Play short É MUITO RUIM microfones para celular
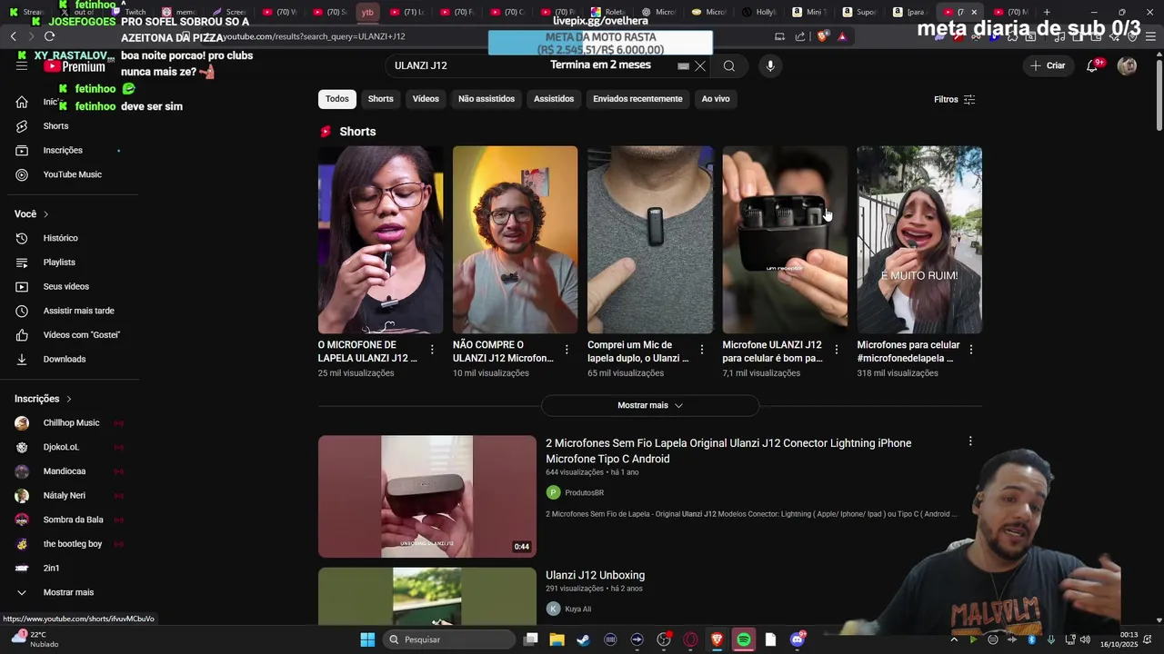 (x=919, y=240)
